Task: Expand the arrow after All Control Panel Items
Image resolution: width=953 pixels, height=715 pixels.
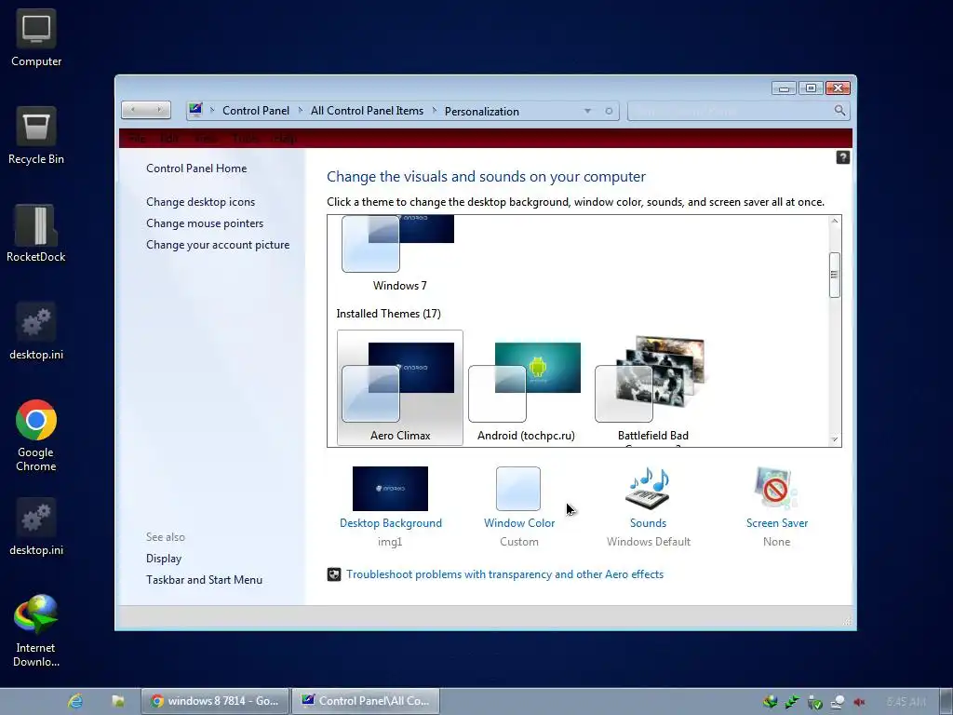Action: (434, 111)
